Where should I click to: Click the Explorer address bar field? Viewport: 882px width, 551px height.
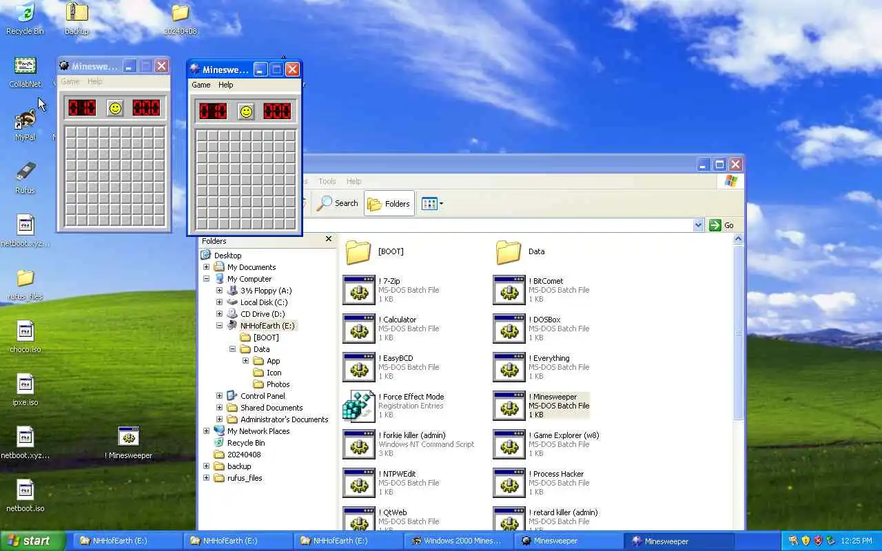[496, 225]
